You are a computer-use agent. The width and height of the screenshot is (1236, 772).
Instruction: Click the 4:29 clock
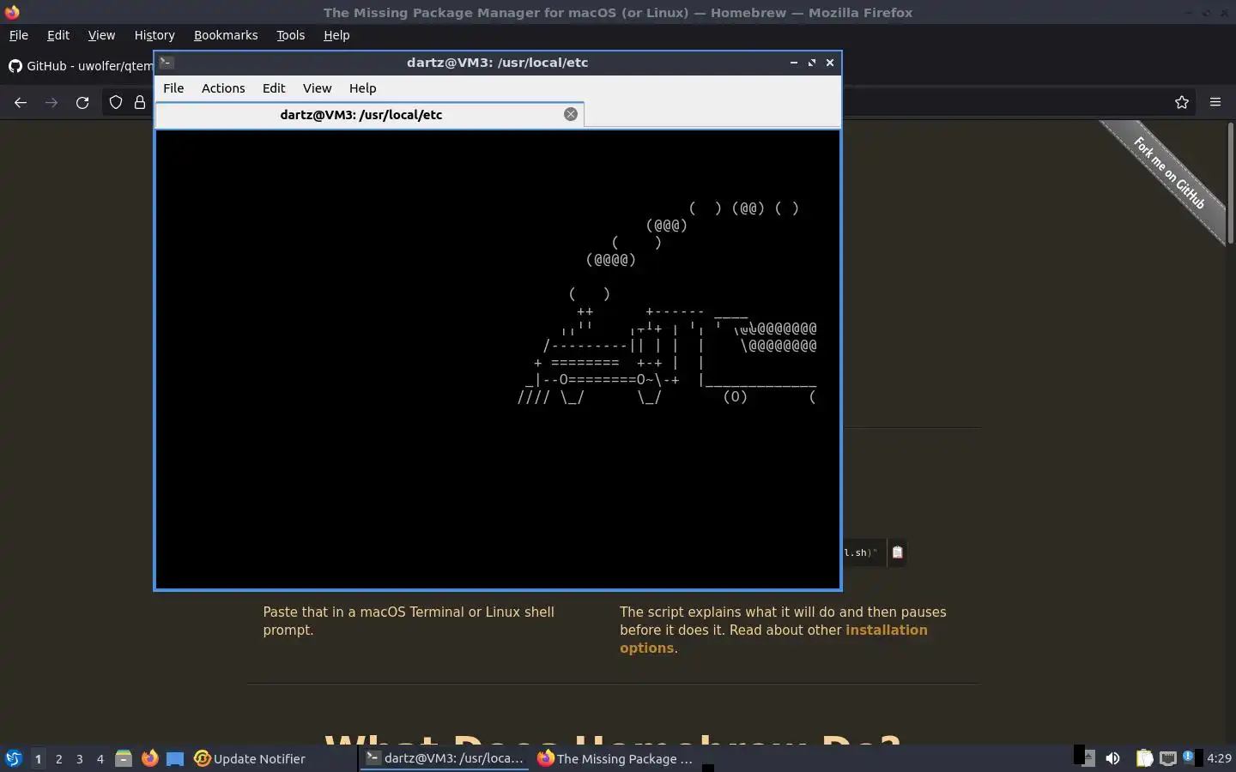(1219, 758)
